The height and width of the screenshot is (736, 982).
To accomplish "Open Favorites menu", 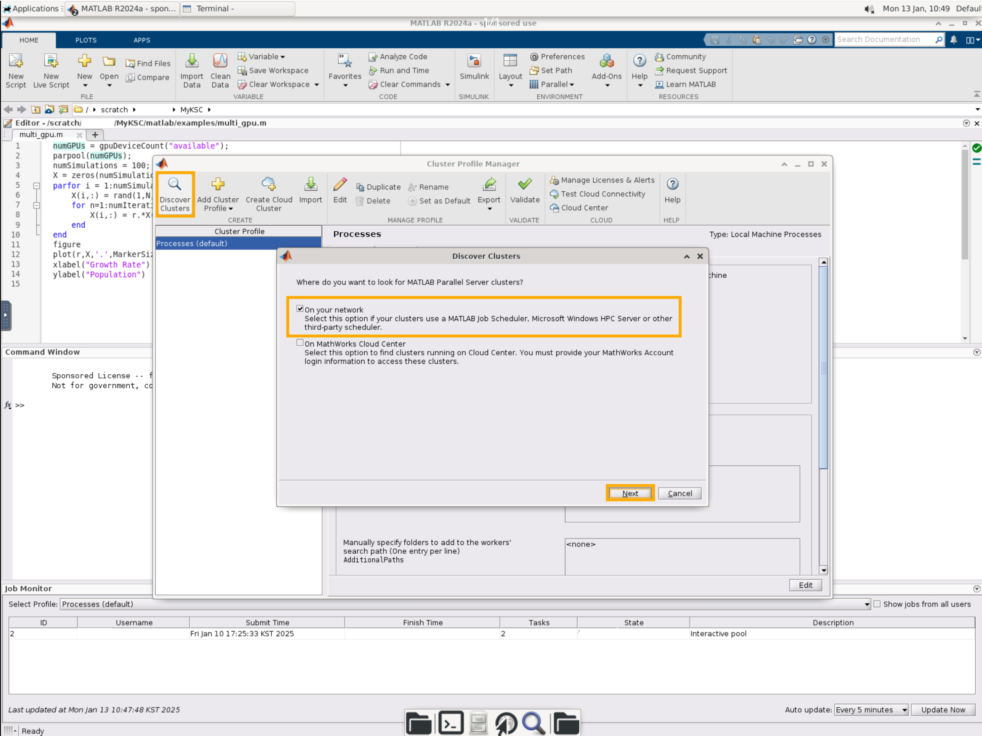I will (x=344, y=71).
